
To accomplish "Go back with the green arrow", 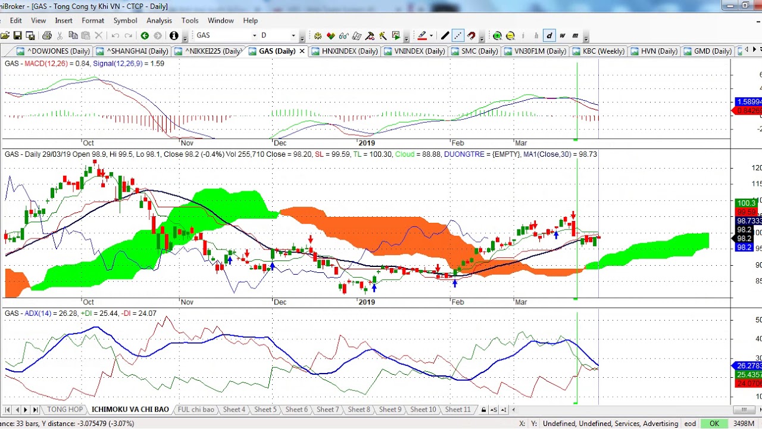I will pos(145,36).
